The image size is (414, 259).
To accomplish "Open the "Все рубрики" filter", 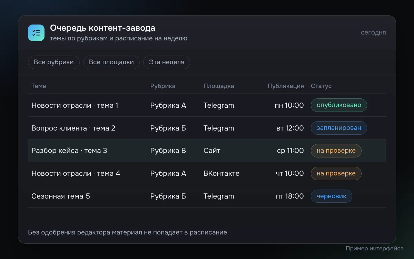I will pos(54,62).
